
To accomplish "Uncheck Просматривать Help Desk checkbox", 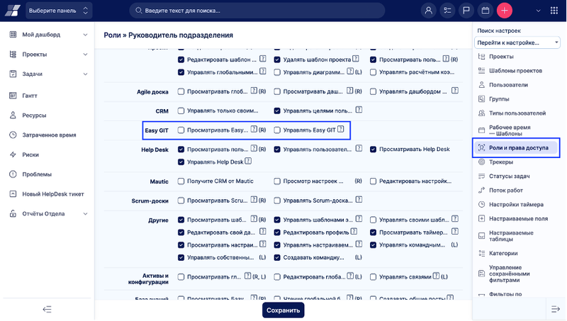I will (x=374, y=150).
